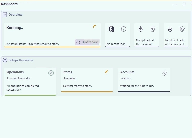Click the info circle icon
This screenshot has height=138, width=192.
pyautogui.click(x=124, y=29)
